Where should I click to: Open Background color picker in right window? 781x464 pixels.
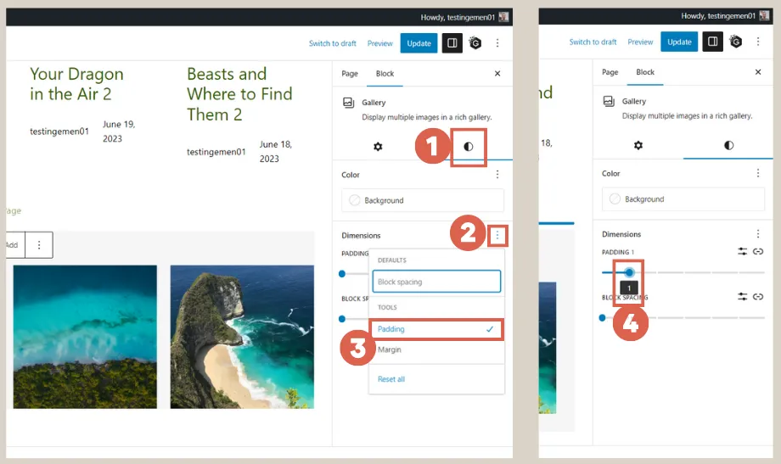[683, 198]
